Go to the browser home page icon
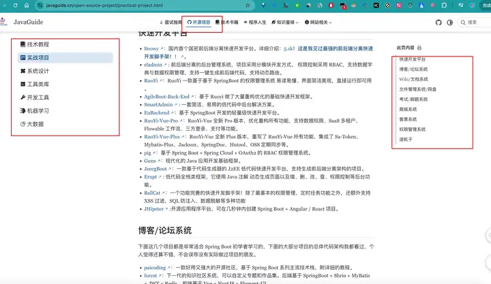 pyautogui.click(x=27, y=5)
